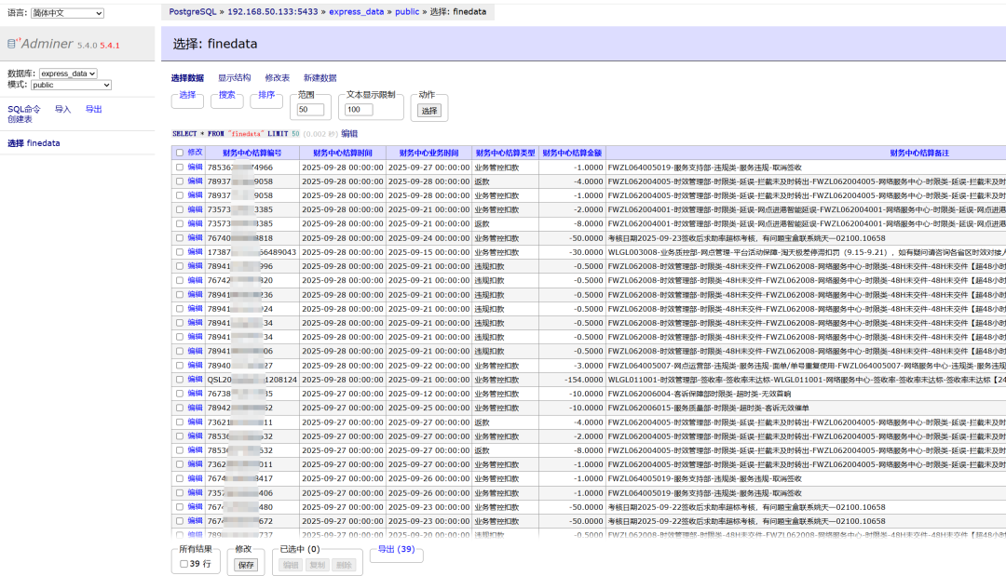Click the 修改 link in the table header
This screenshot has width=1006, height=576.
pos(195,153)
